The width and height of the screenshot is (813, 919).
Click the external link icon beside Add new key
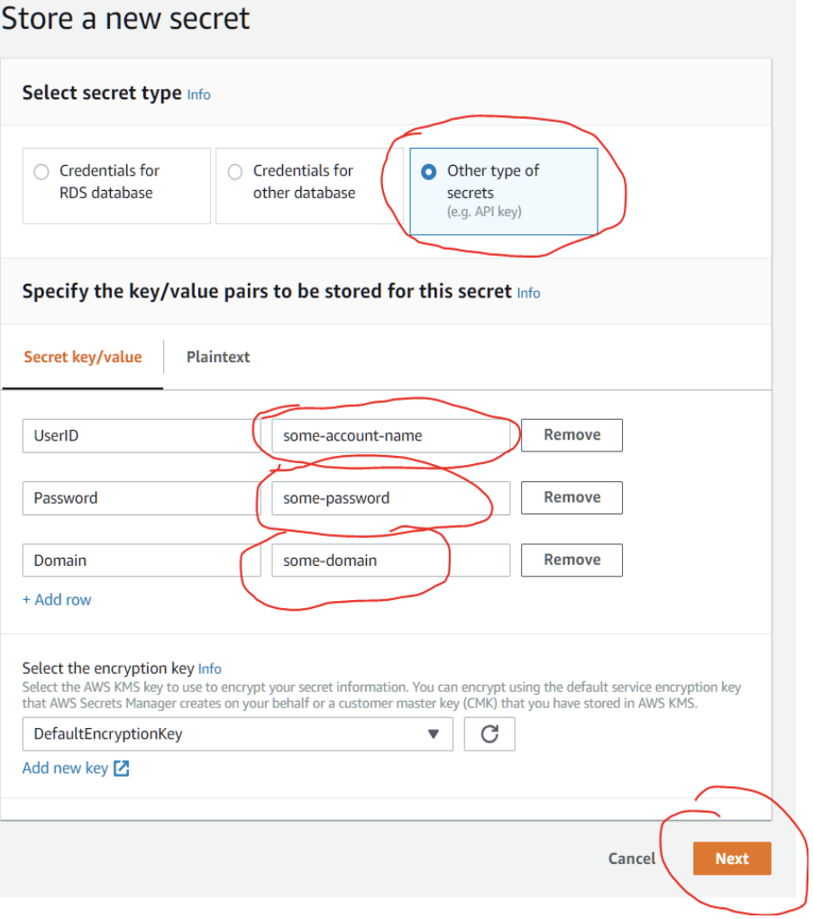point(122,769)
